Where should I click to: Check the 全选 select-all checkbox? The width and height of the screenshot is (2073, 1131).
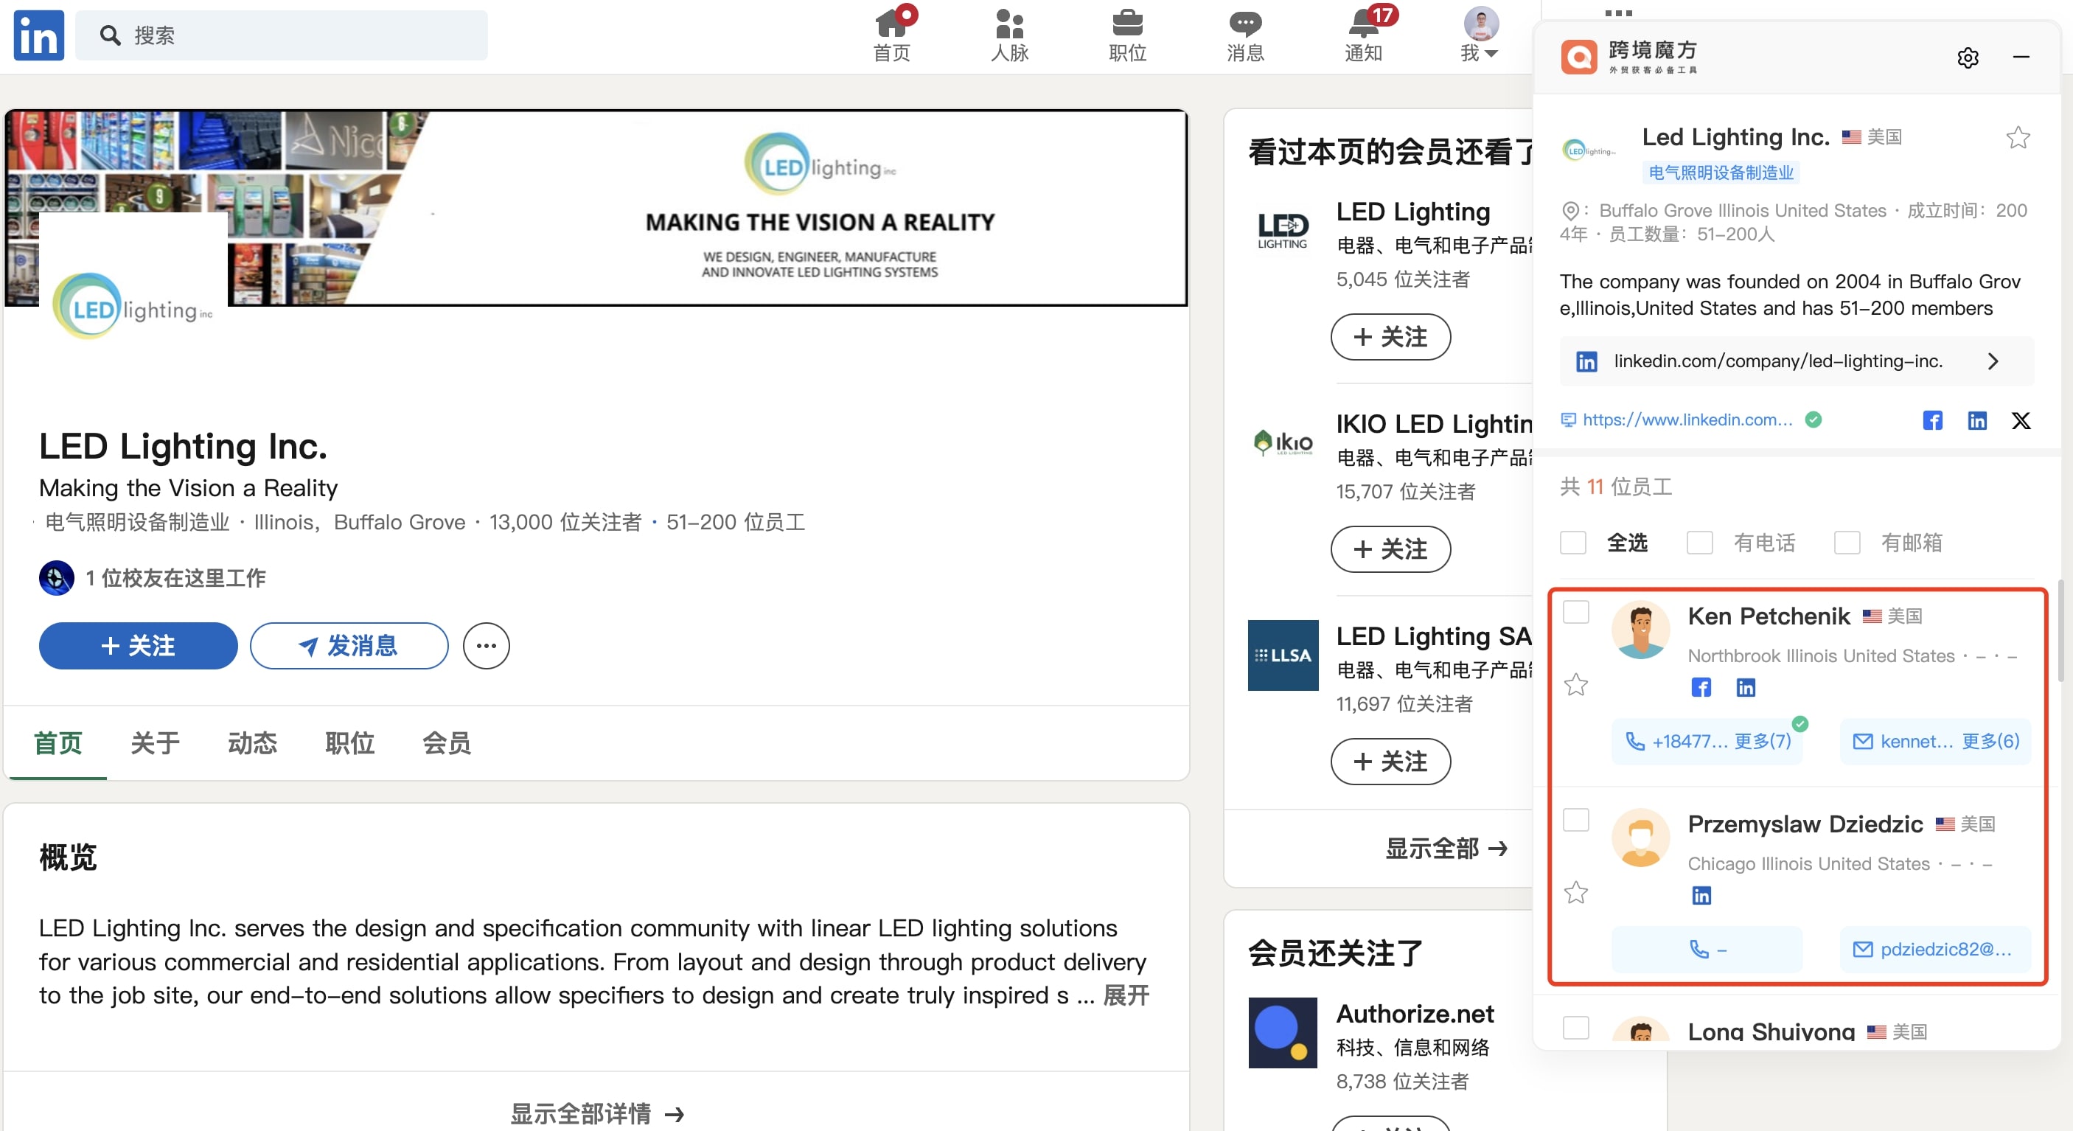tap(1574, 543)
